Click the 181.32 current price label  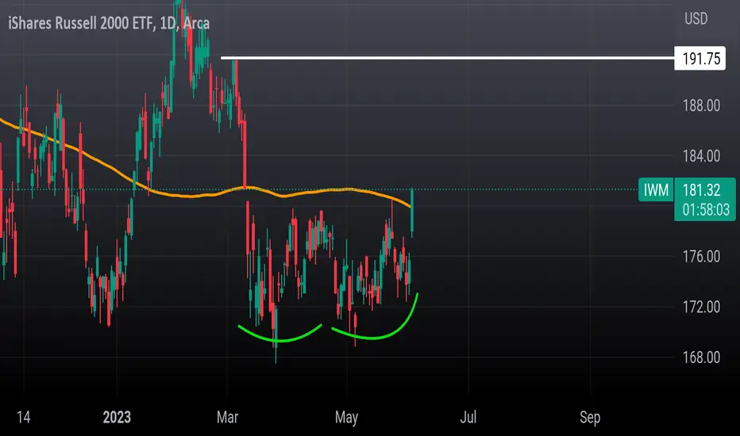pyautogui.click(x=701, y=190)
